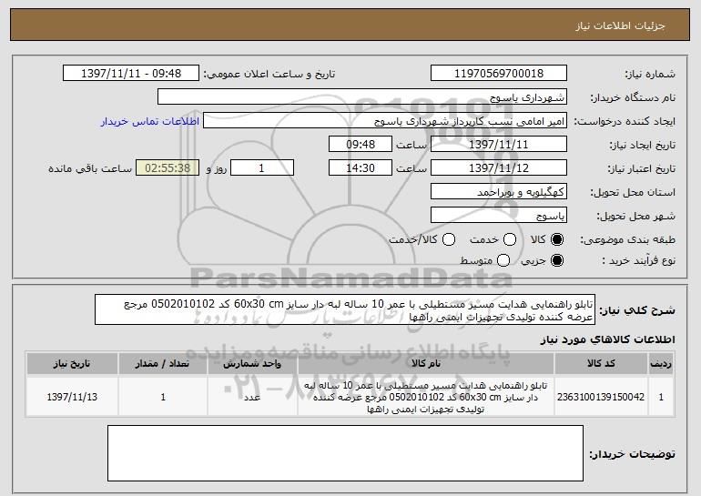701x496 pixels.
Task: Click the buyer organization field شهرداری یاسوج
Action: pyautogui.click(x=362, y=97)
